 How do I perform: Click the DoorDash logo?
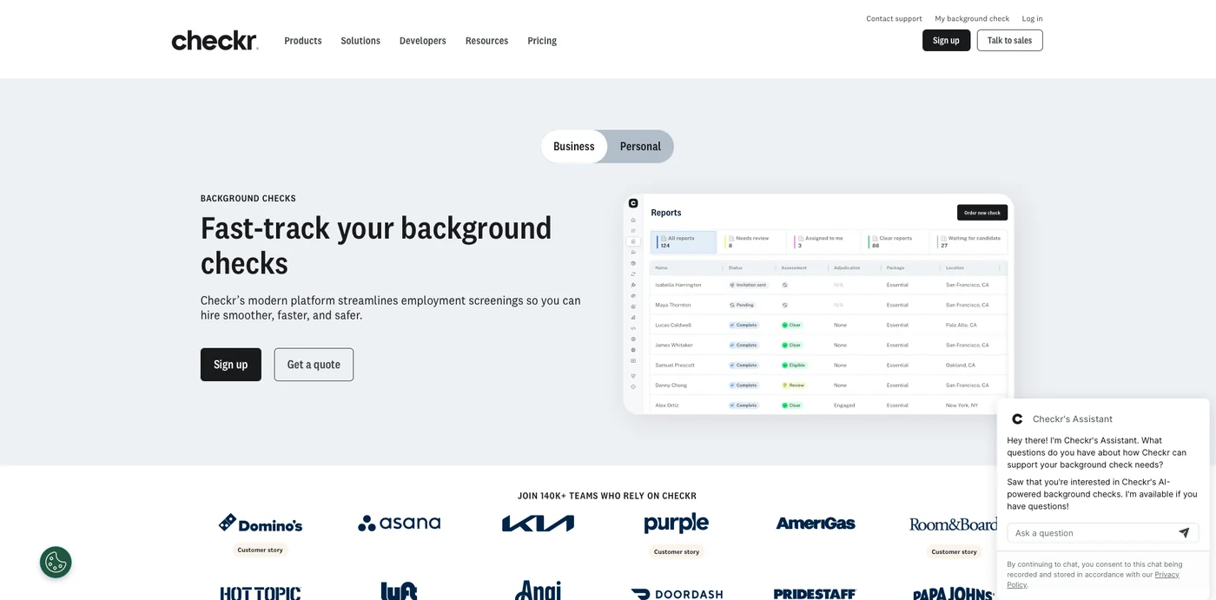pyautogui.click(x=677, y=594)
